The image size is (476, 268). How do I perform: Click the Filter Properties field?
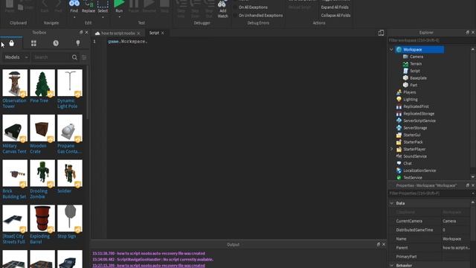(429, 194)
